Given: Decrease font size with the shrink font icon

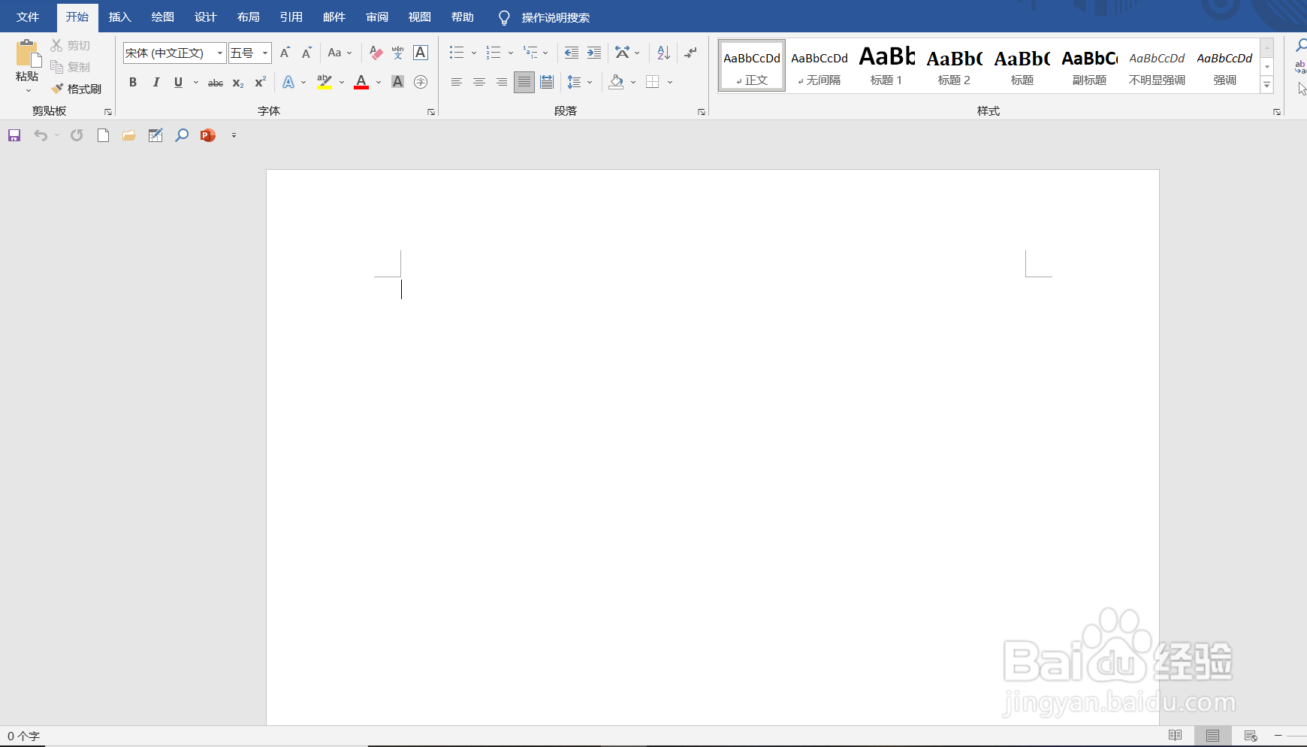Looking at the screenshot, I should [x=306, y=53].
